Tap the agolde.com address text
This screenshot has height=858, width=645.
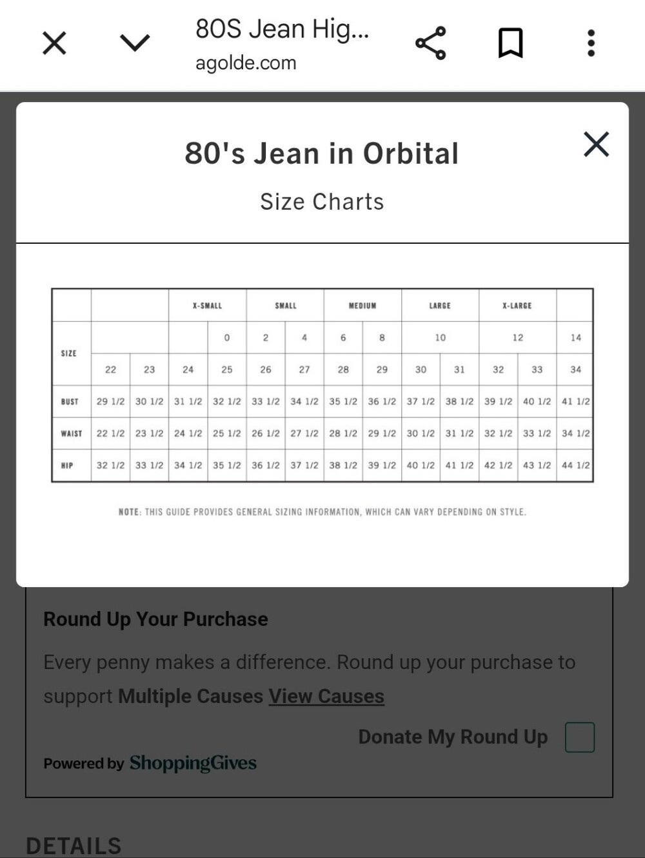pyautogui.click(x=246, y=63)
